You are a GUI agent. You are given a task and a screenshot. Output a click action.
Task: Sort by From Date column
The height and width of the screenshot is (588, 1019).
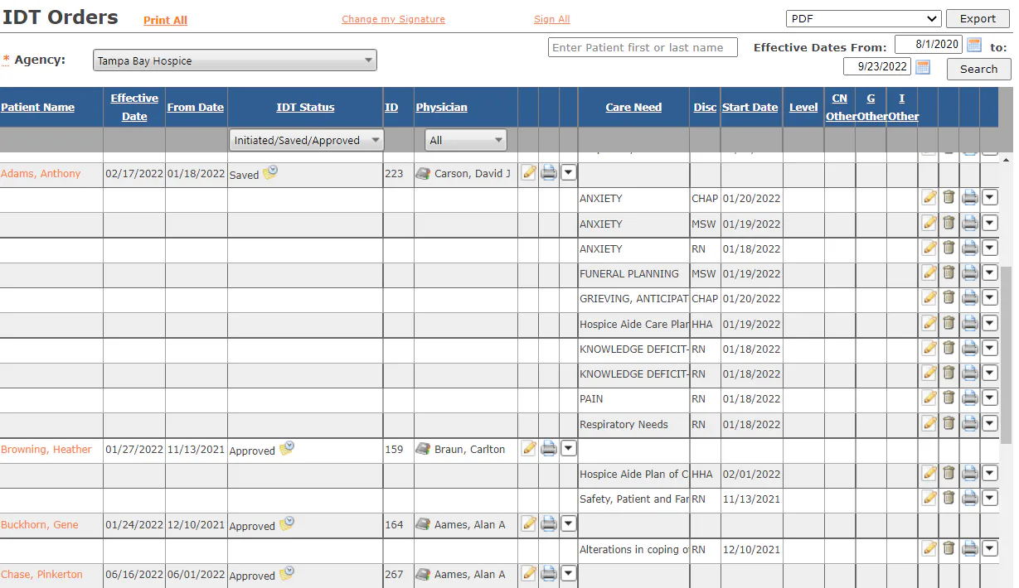196,108
